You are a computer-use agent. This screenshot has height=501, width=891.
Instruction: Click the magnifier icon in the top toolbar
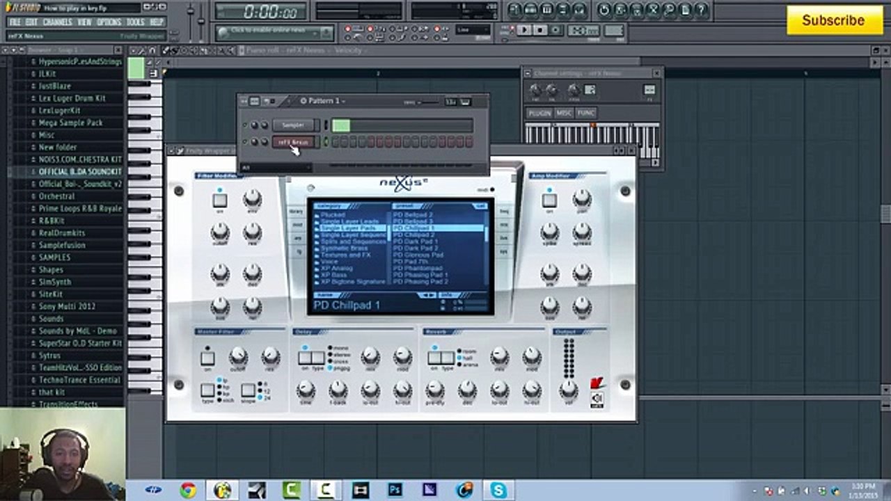[670, 10]
